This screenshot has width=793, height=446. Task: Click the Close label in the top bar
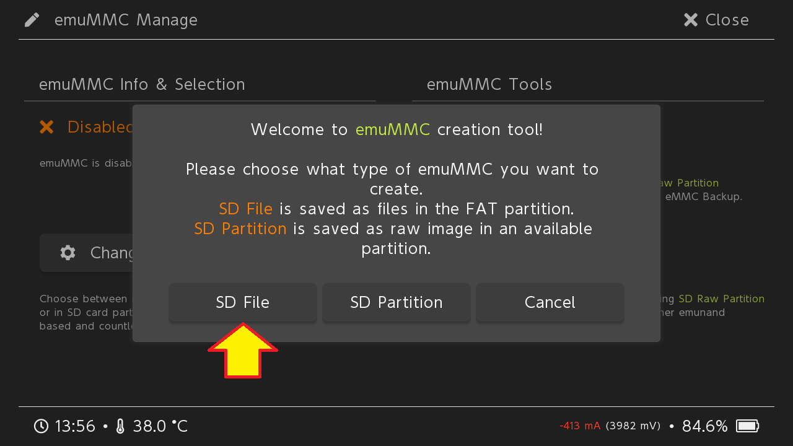(x=727, y=20)
